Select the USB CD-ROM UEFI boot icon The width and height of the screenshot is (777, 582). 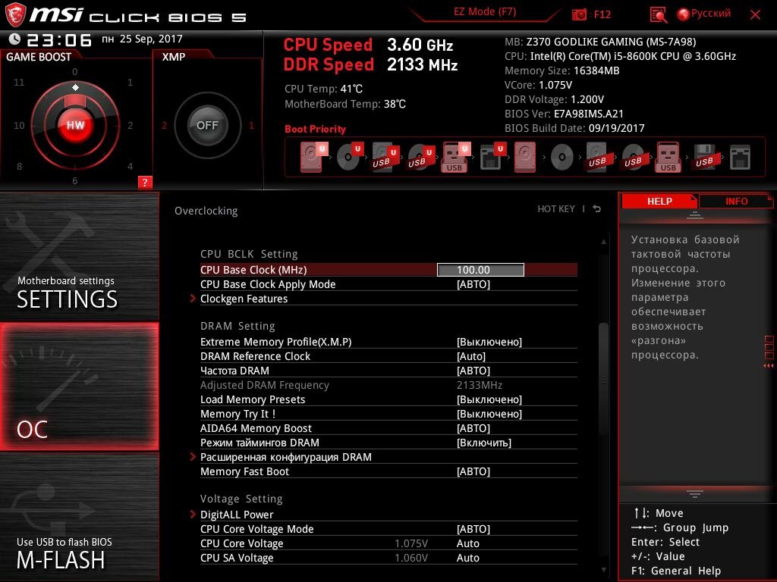420,157
